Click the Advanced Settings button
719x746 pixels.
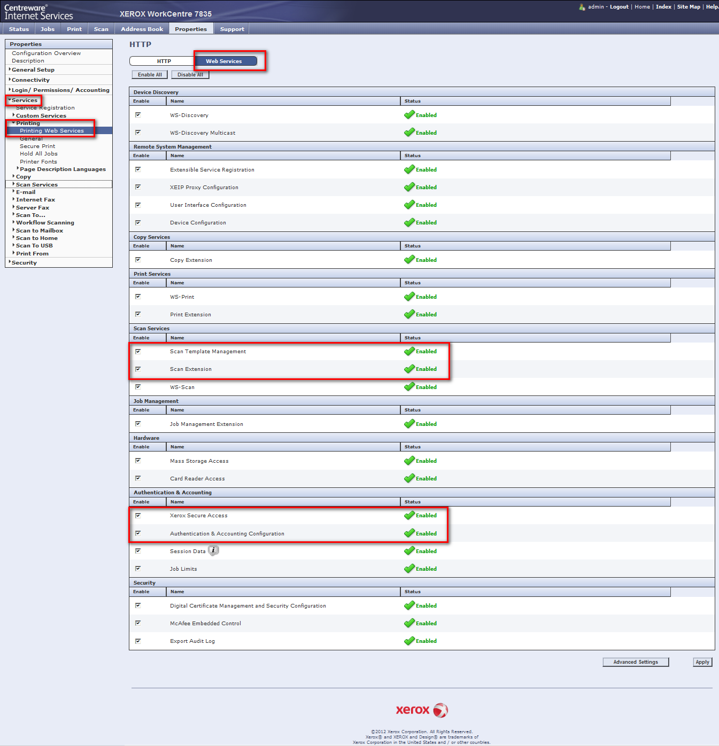click(635, 662)
